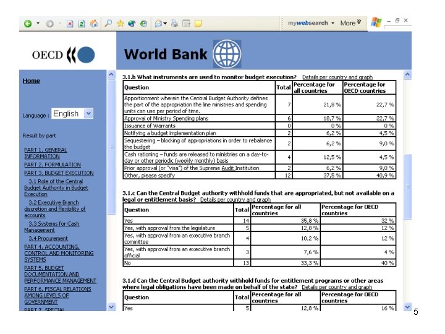Image resolution: width=445 pixels, height=334 pixels.
Task: Select 'Notifying a budget implementation plan' text
Action: point(170,133)
